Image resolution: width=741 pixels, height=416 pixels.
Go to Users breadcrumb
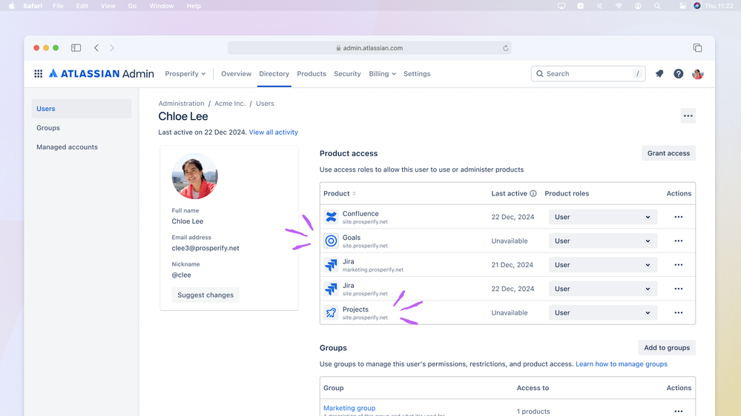(265, 104)
